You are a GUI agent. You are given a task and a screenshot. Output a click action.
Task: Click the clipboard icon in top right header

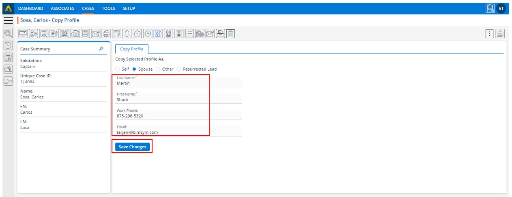(x=490, y=9)
